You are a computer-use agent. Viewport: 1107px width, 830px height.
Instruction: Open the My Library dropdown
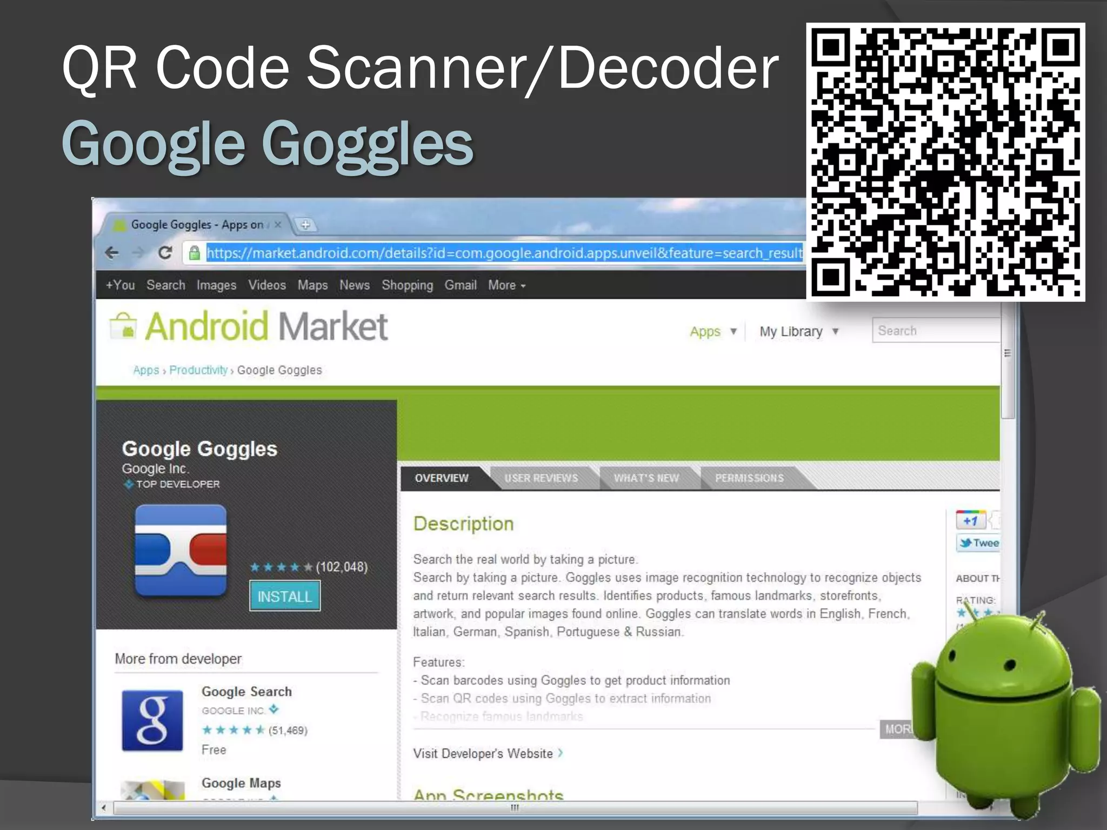pyautogui.click(x=799, y=331)
